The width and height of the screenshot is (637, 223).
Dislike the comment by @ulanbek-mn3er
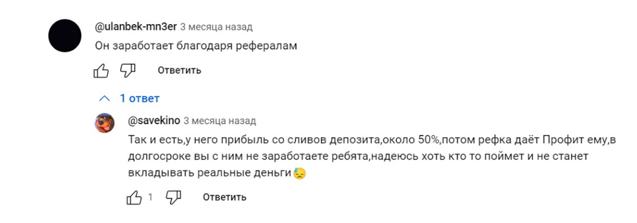point(128,70)
